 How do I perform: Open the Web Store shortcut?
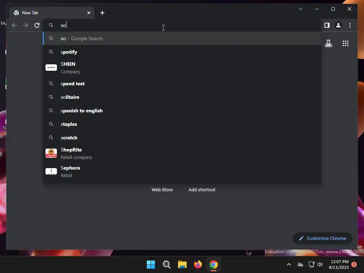pyautogui.click(x=162, y=190)
